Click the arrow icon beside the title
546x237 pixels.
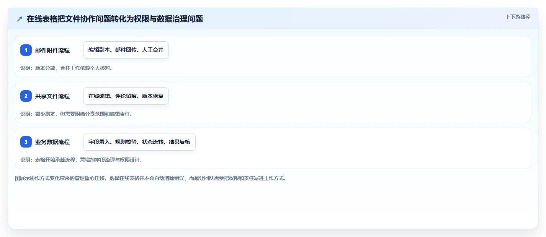(20, 19)
